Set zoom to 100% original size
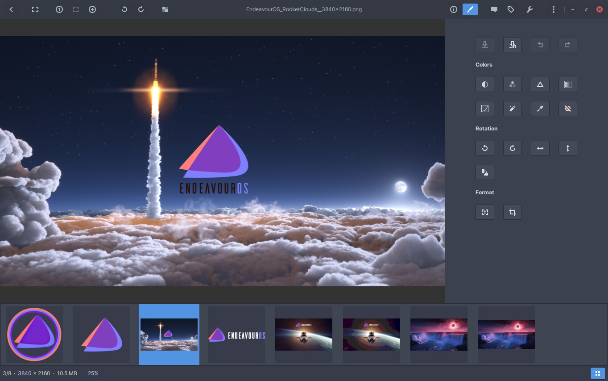This screenshot has height=381, width=608. 59,9
